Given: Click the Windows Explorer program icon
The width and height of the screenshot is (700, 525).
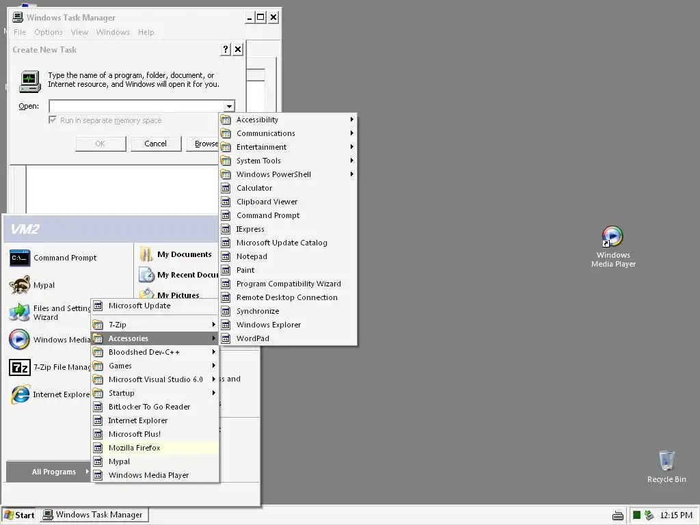Looking at the screenshot, I should (x=226, y=325).
